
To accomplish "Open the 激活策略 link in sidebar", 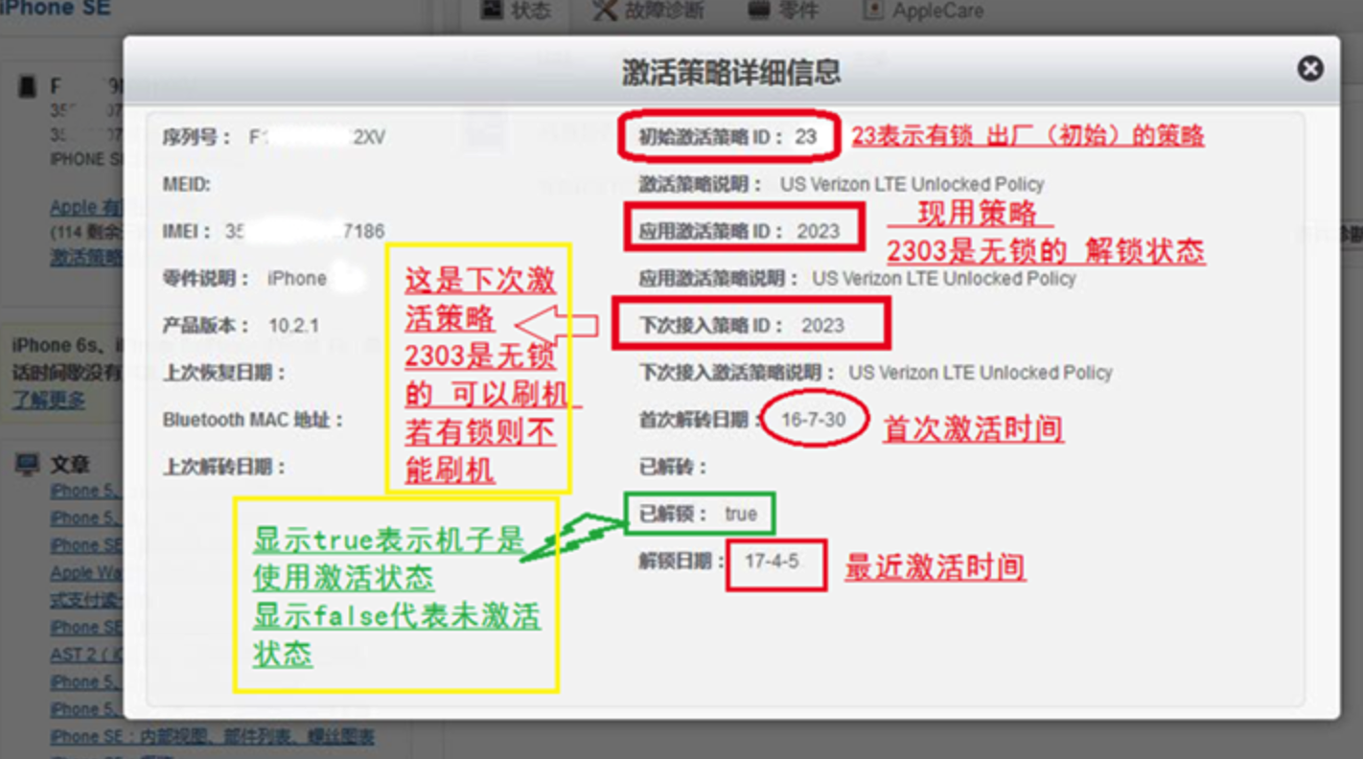I will point(86,256).
